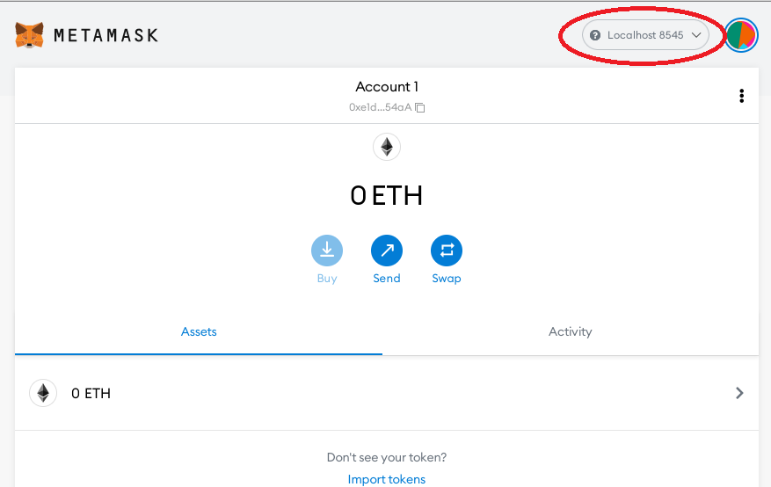This screenshot has height=487, width=771.
Task: Click the Send label text
Action: (x=387, y=278)
